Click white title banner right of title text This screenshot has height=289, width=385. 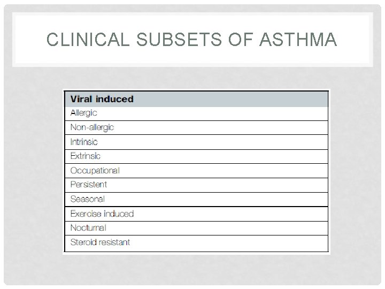356,40
